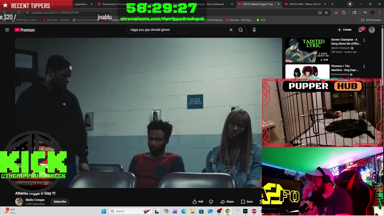Like the video with 94K likes
Screen dimensions: 384x216
198,202
